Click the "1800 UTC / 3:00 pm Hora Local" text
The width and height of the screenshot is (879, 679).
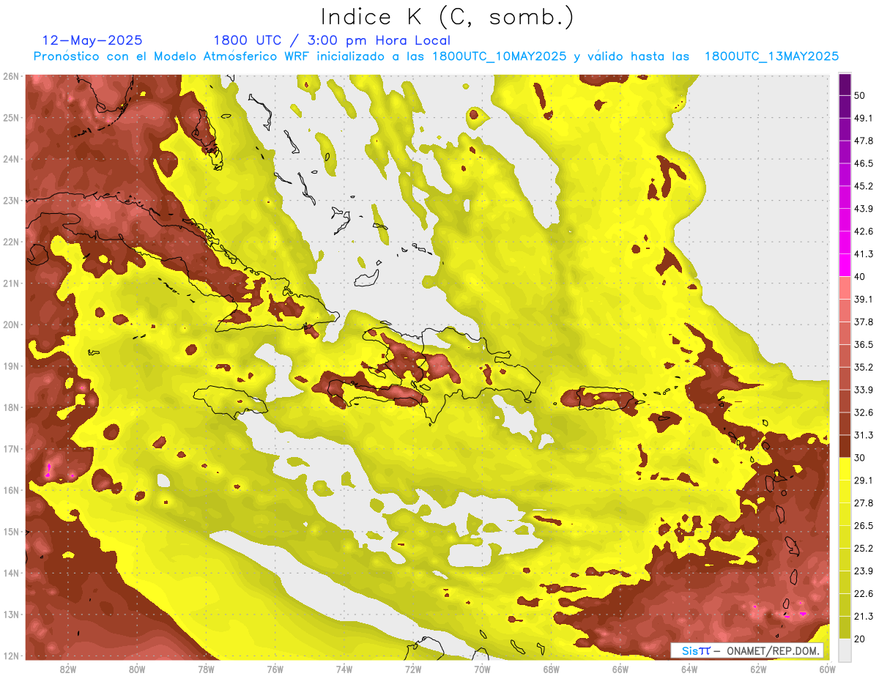pyautogui.click(x=332, y=40)
